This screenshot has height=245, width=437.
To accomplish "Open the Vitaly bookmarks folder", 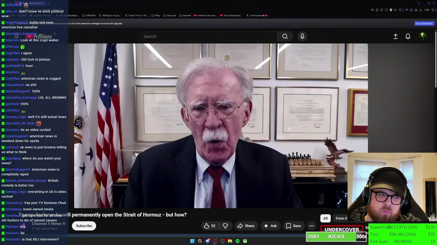I will tap(156, 15).
